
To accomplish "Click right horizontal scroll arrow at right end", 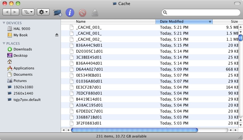I will click(235, 130).
